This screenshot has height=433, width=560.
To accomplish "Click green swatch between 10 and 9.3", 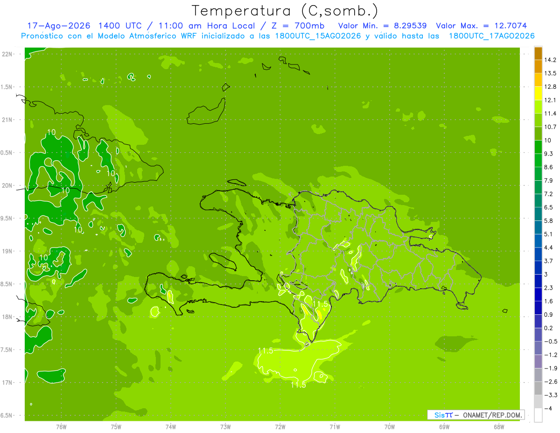I will (538, 147).
